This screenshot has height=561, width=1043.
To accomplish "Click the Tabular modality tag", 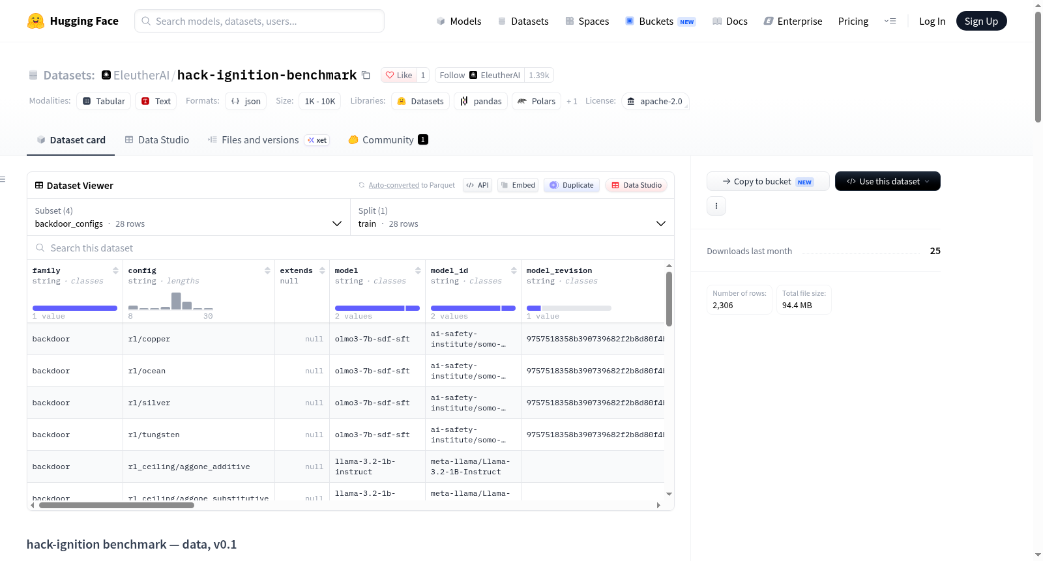I will coord(104,101).
